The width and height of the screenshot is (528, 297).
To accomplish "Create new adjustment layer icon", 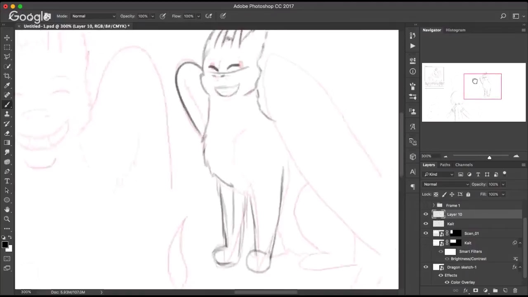I will tap(485, 291).
